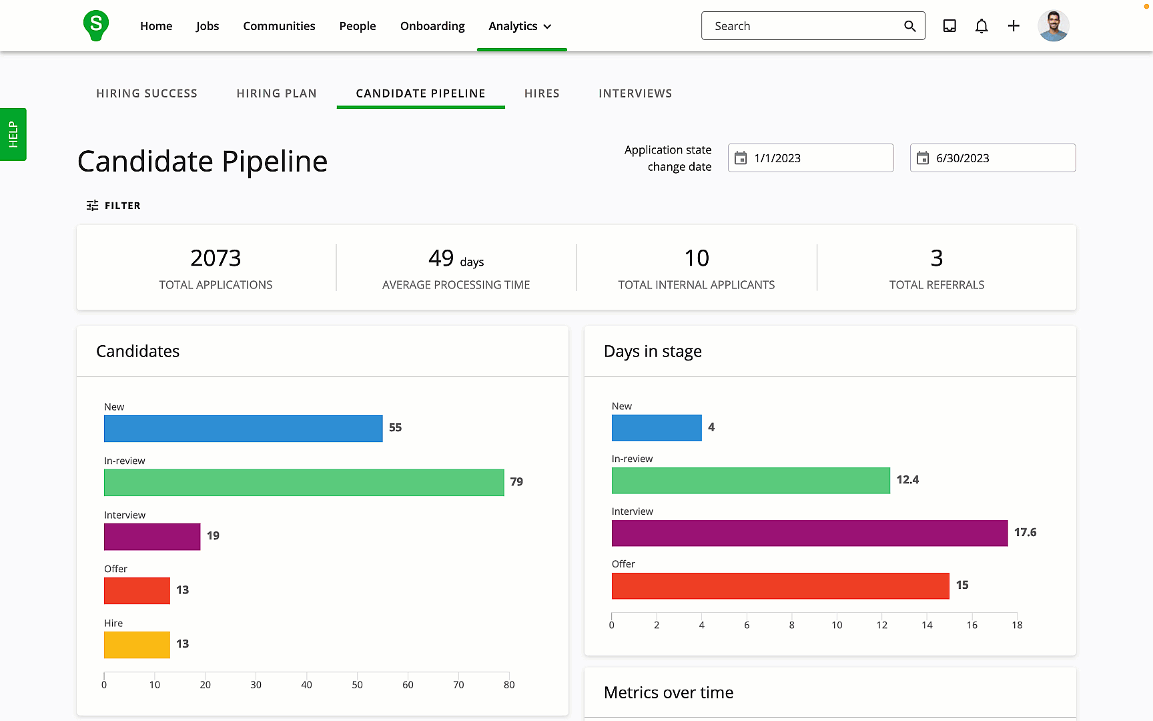
Task: Click the search magnifier icon
Action: coord(909,25)
